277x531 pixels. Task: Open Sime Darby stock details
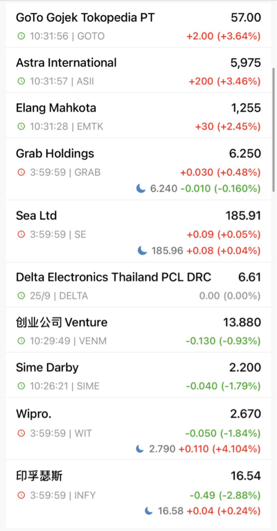pos(138,375)
